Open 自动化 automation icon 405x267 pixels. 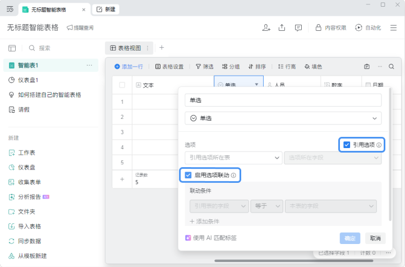pyautogui.click(x=358, y=27)
